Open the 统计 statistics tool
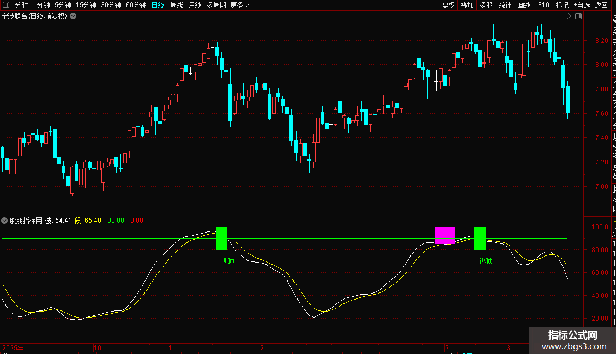Image resolution: width=616 pixels, height=354 pixels. pyautogui.click(x=505, y=5)
